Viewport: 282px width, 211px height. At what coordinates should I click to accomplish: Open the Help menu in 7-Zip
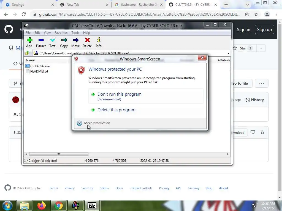(x=86, y=33)
